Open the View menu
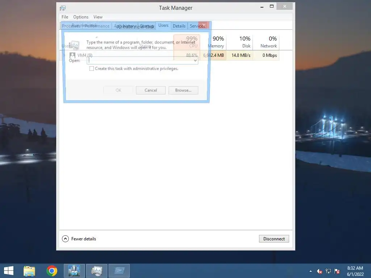This screenshot has width=371, height=278. [98, 17]
